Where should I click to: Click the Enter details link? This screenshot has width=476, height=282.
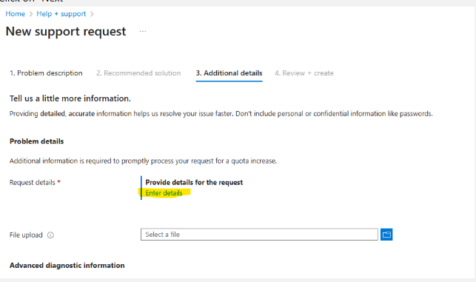164,192
